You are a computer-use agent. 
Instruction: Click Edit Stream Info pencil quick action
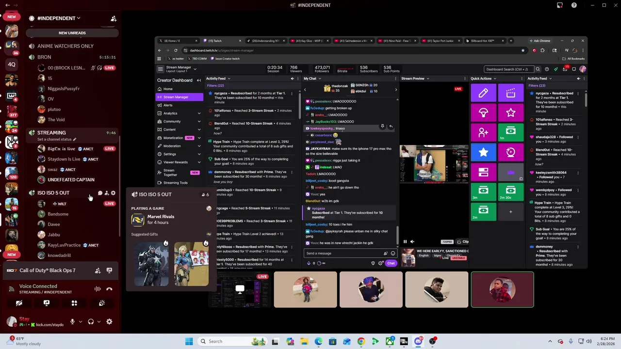[x=483, y=93]
